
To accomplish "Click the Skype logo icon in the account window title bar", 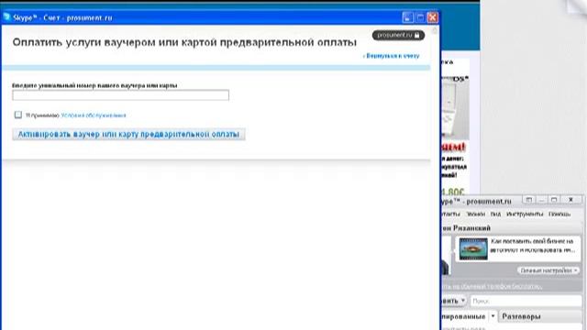I will click(6, 16).
